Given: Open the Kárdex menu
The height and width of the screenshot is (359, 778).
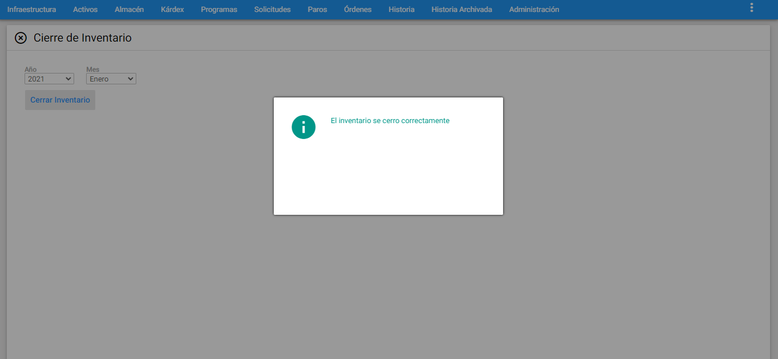Looking at the screenshot, I should click(x=172, y=10).
